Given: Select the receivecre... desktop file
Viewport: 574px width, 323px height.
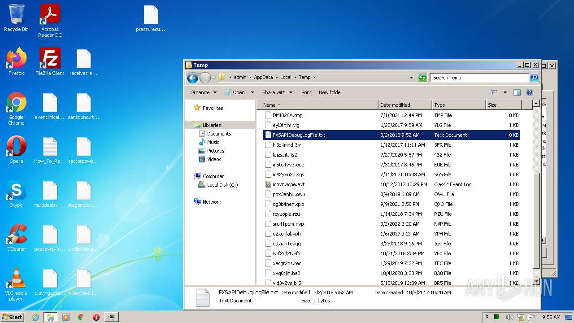Looking at the screenshot, I should click(x=83, y=62).
